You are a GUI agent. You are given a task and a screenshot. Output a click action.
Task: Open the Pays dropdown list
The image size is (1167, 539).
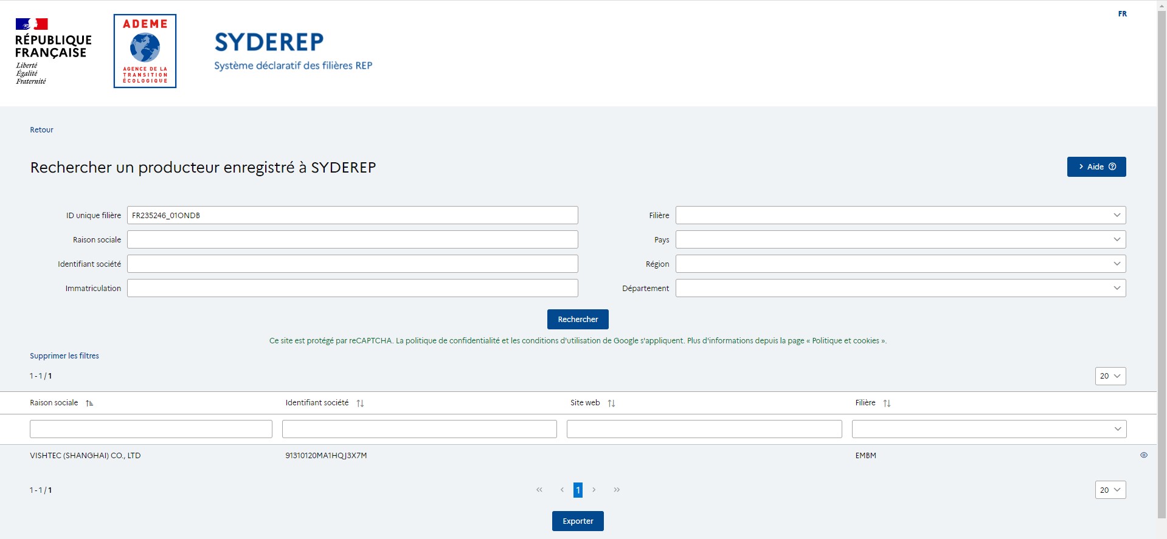(900, 239)
